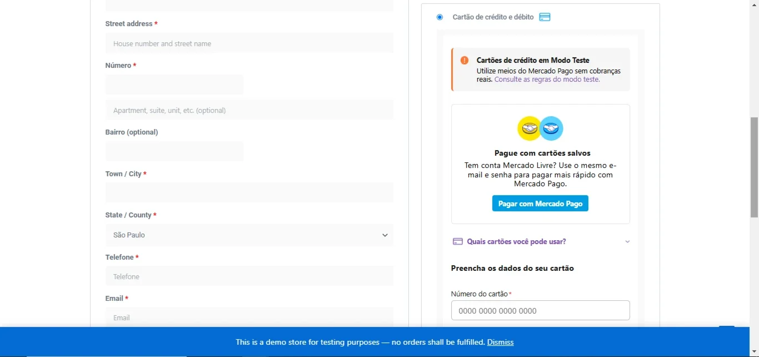This screenshot has height=357, width=759.
Task: Click the Mercado Pago handshake logo
Action: click(x=540, y=128)
